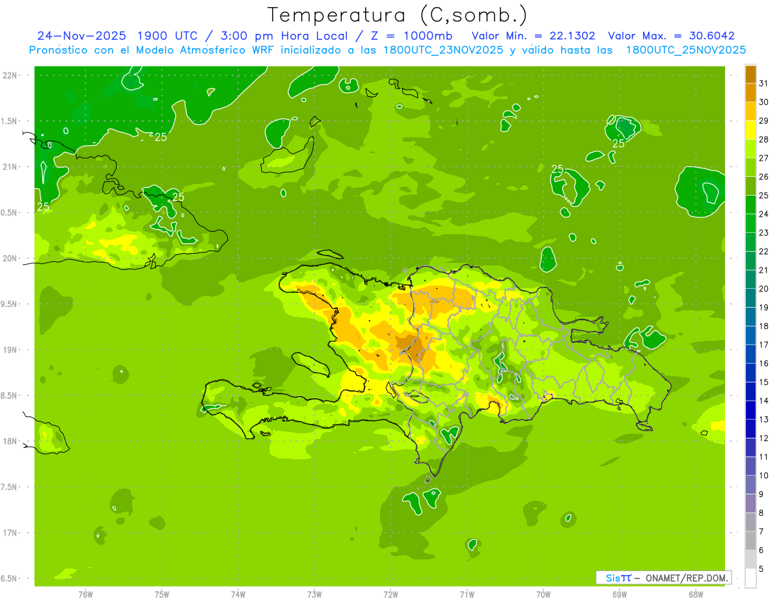The image size is (781, 603).
Task: Pick the orange legend band between 30 and 31
Action: tap(750, 92)
